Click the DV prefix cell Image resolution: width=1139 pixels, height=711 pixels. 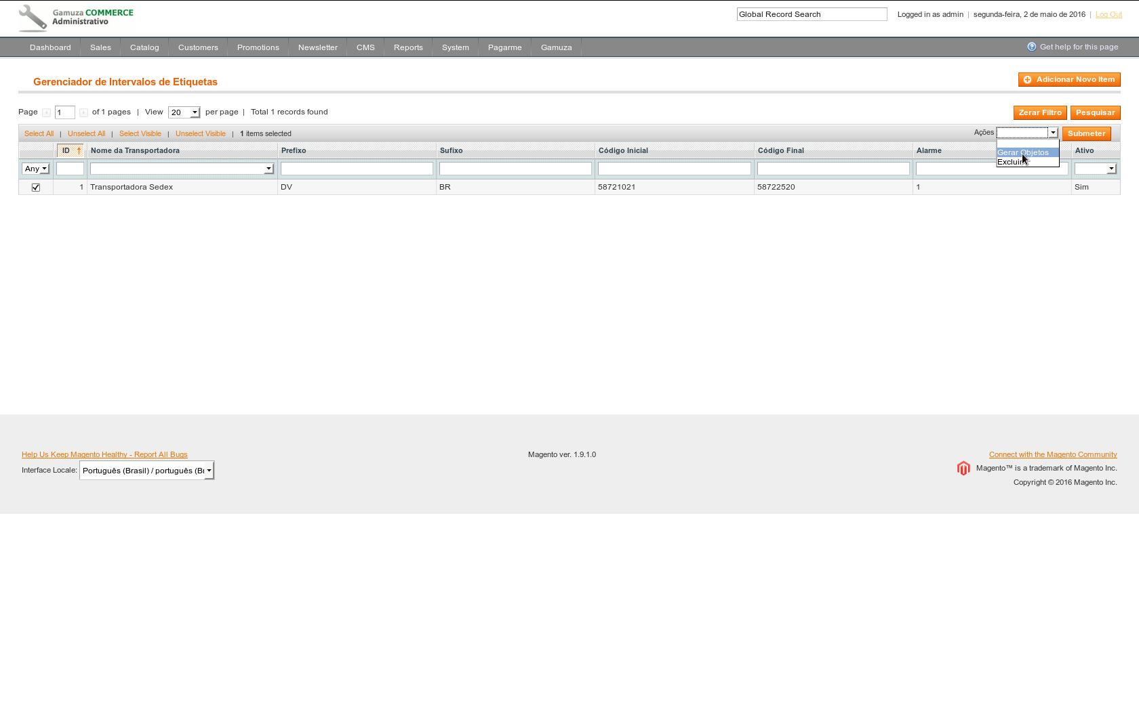(357, 188)
